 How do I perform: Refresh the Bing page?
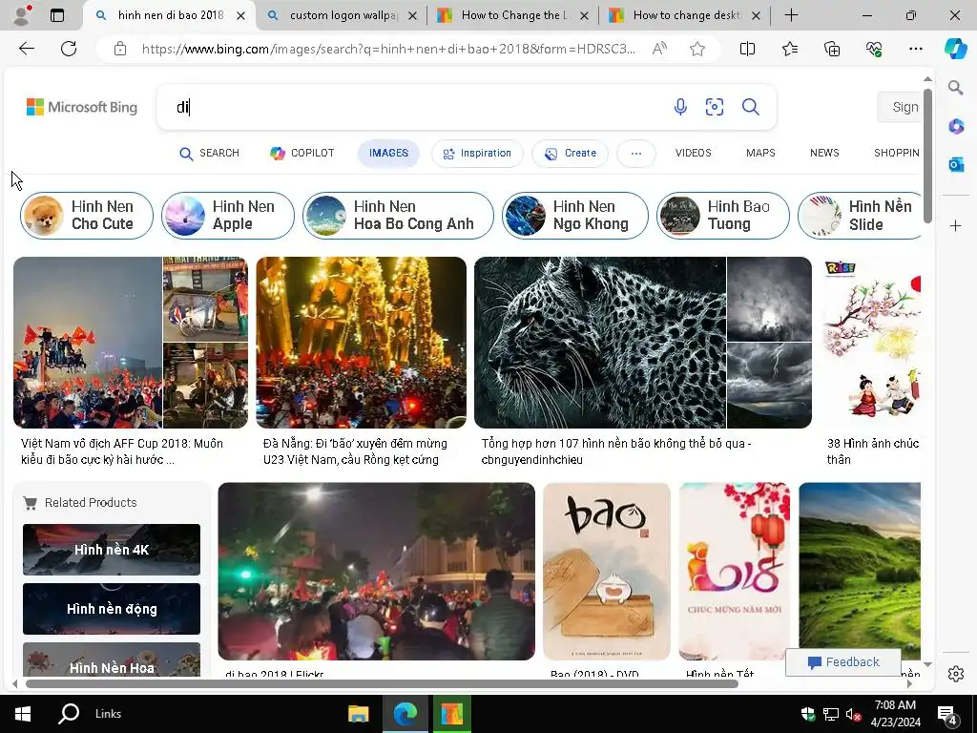click(x=69, y=49)
